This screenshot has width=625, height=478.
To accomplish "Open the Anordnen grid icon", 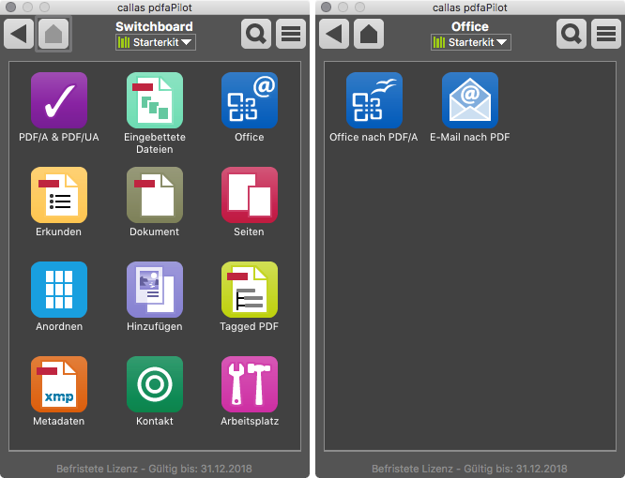I will pyautogui.click(x=59, y=290).
